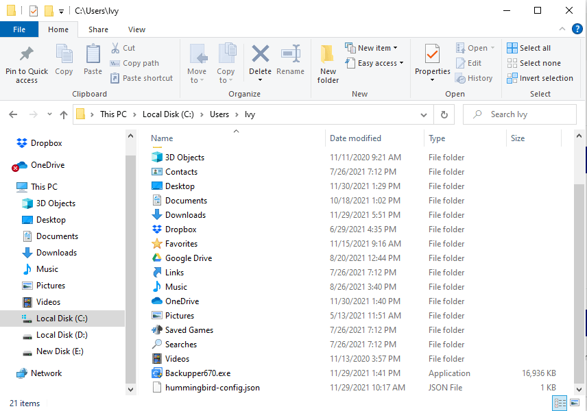Collapse the ribbon with the chevron
The width and height of the screenshot is (587, 411).
(562, 29)
